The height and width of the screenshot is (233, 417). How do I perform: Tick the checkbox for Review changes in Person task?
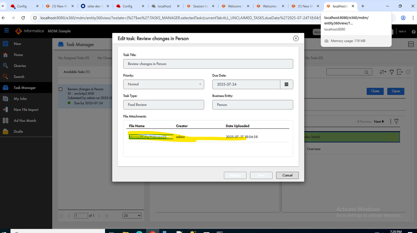coord(61,89)
